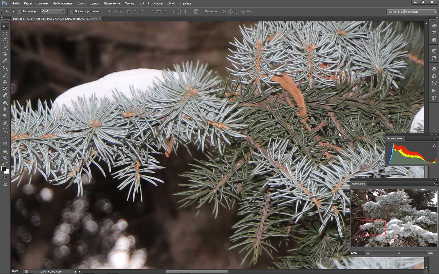
Task: Swap foreground and background colors
Action: pos(7,163)
